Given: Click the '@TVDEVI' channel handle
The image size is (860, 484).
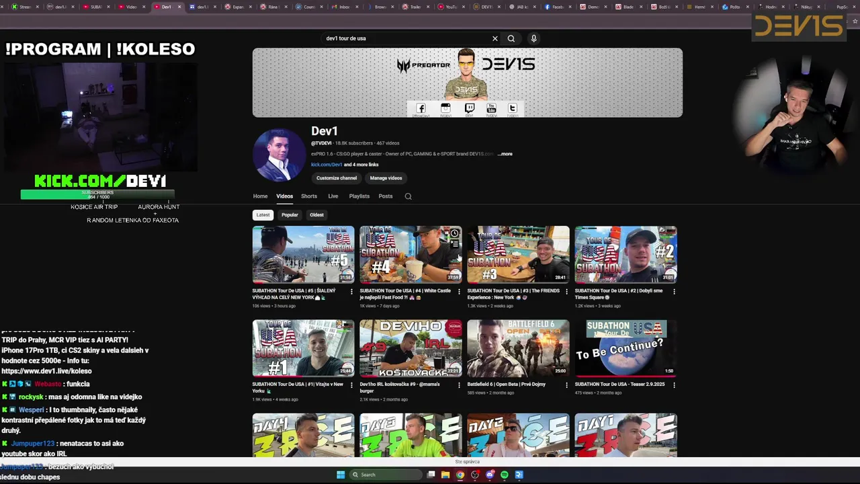Looking at the screenshot, I should point(321,143).
